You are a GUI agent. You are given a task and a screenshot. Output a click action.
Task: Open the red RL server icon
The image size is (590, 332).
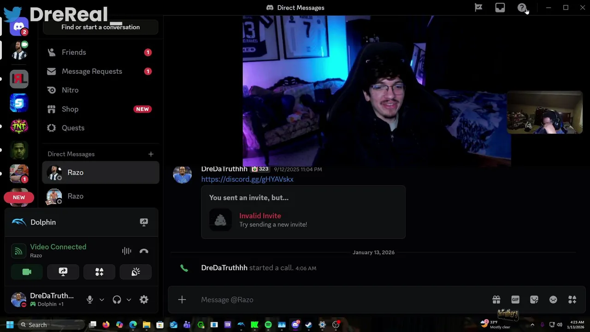pyautogui.click(x=19, y=79)
